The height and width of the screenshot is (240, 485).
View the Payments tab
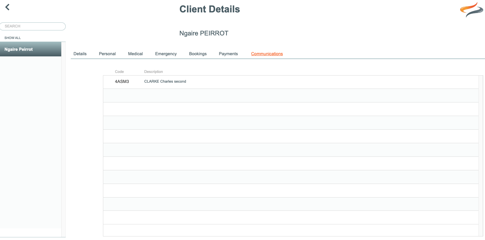[x=228, y=54]
